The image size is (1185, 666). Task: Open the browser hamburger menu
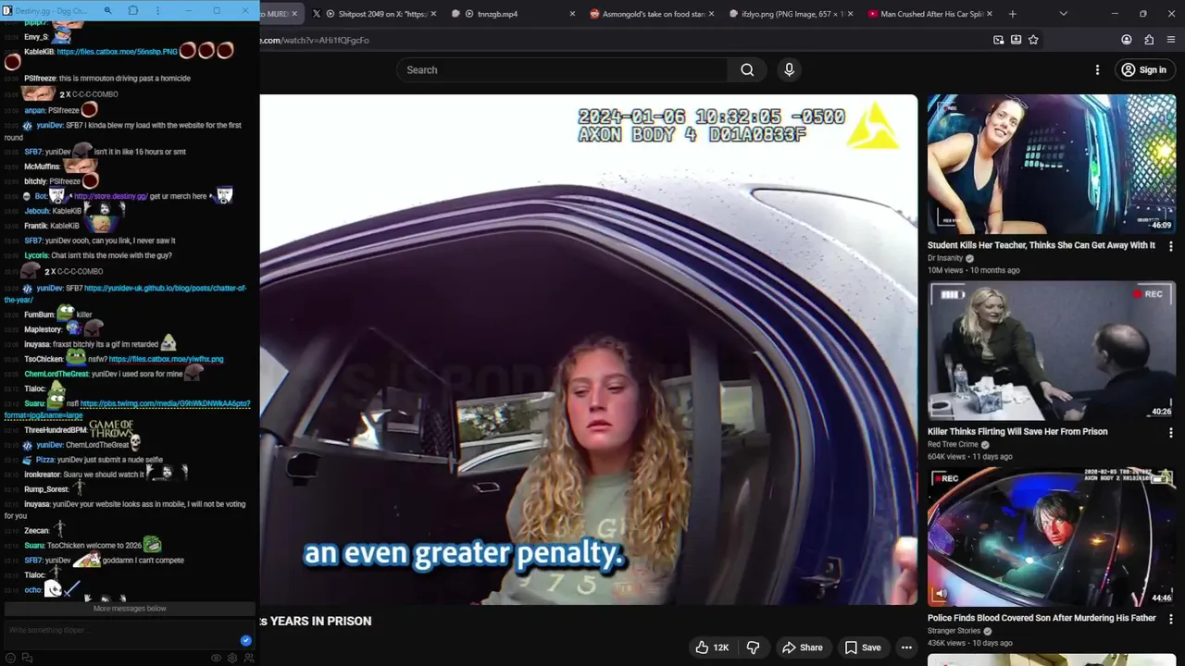tap(1171, 40)
